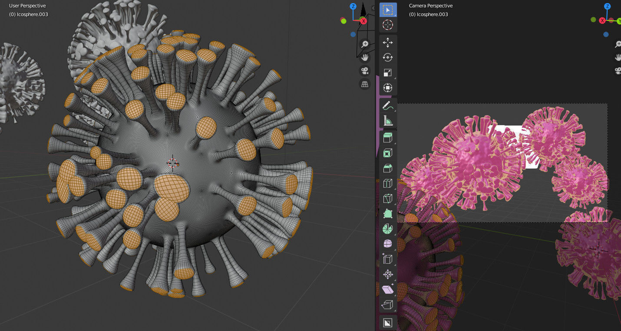Toggle camera view in User Perspective viewport
This screenshot has width=621, height=331.
click(365, 70)
